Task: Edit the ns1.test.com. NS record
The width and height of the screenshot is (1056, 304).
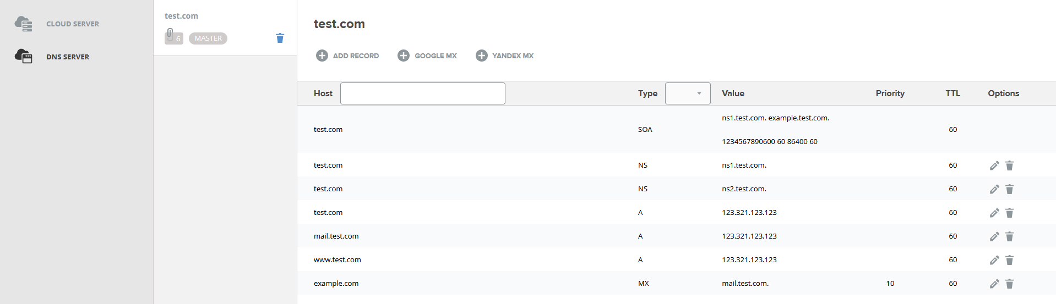Action: pos(994,165)
